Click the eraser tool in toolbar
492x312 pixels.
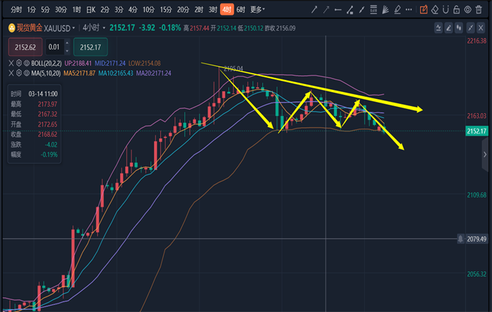435,10
